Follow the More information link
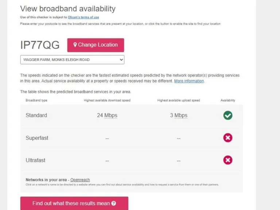This screenshot has height=210, width=280. coord(189,81)
